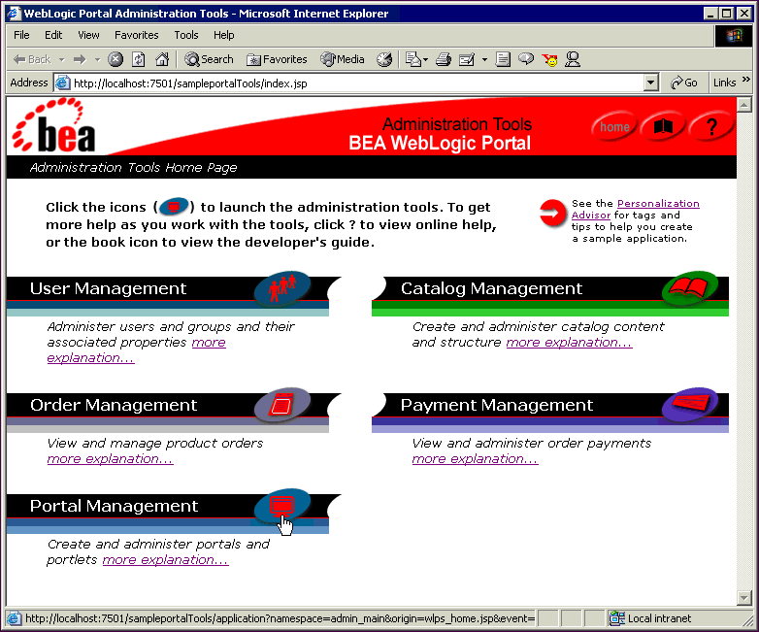
Task: Print the page with Print icon
Action: [x=444, y=59]
